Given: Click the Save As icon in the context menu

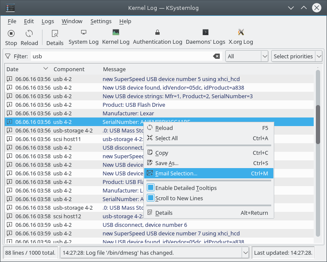Looking at the screenshot, I should click(x=150, y=163).
